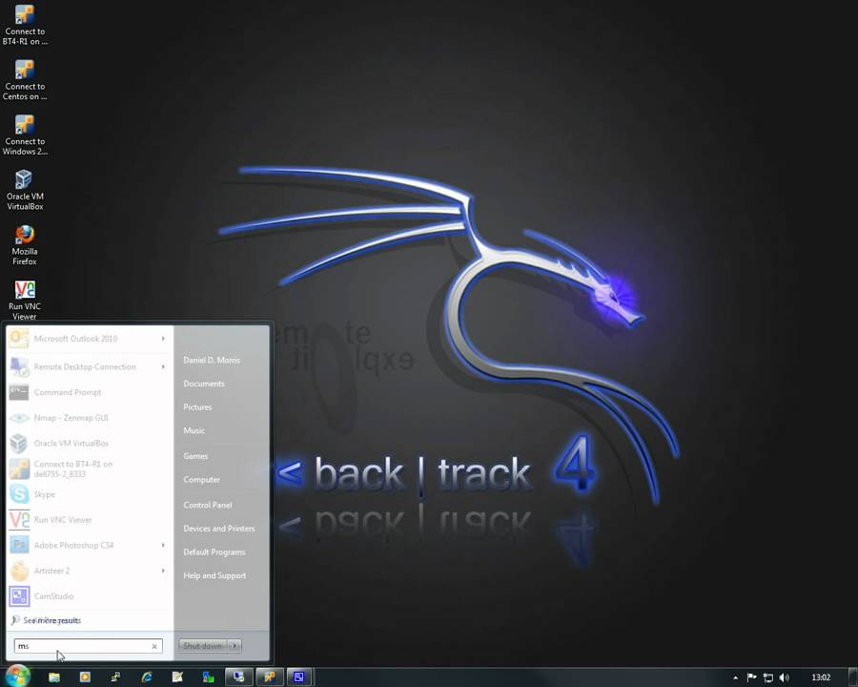The image size is (858, 687).
Task: Open Windows Explorer folder icon in taskbar
Action: coord(54,677)
